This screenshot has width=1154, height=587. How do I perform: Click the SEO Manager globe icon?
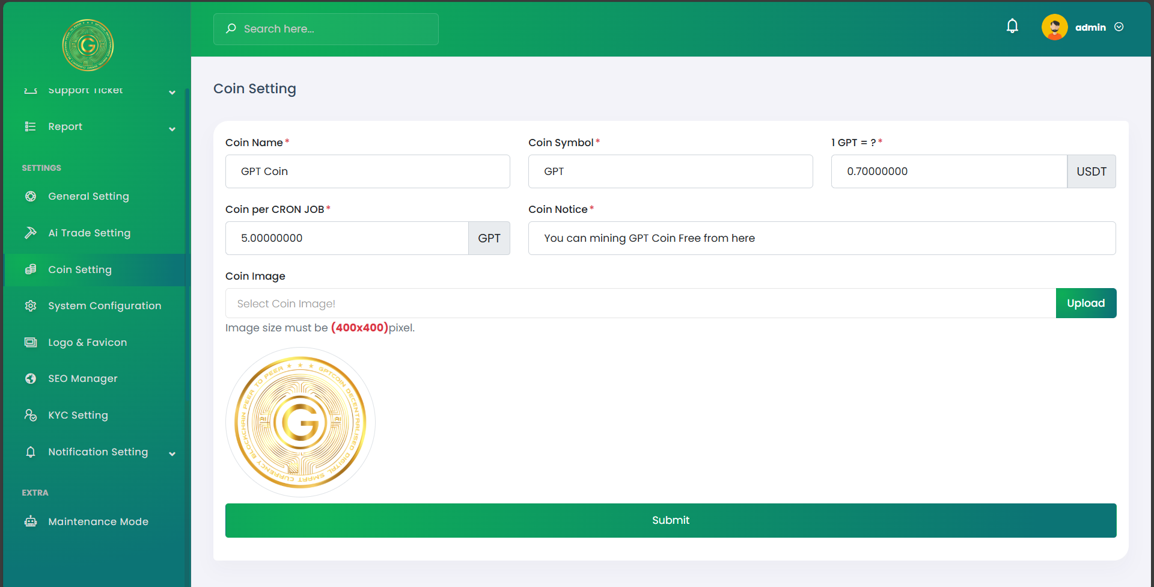(x=31, y=378)
